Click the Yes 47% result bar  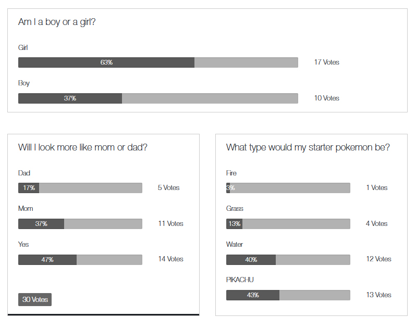pyautogui.click(x=80, y=259)
